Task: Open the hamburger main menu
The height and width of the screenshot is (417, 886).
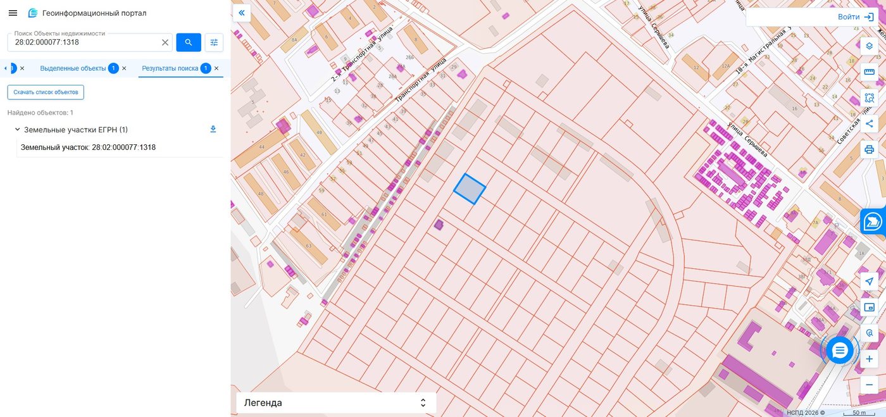Action: click(13, 13)
